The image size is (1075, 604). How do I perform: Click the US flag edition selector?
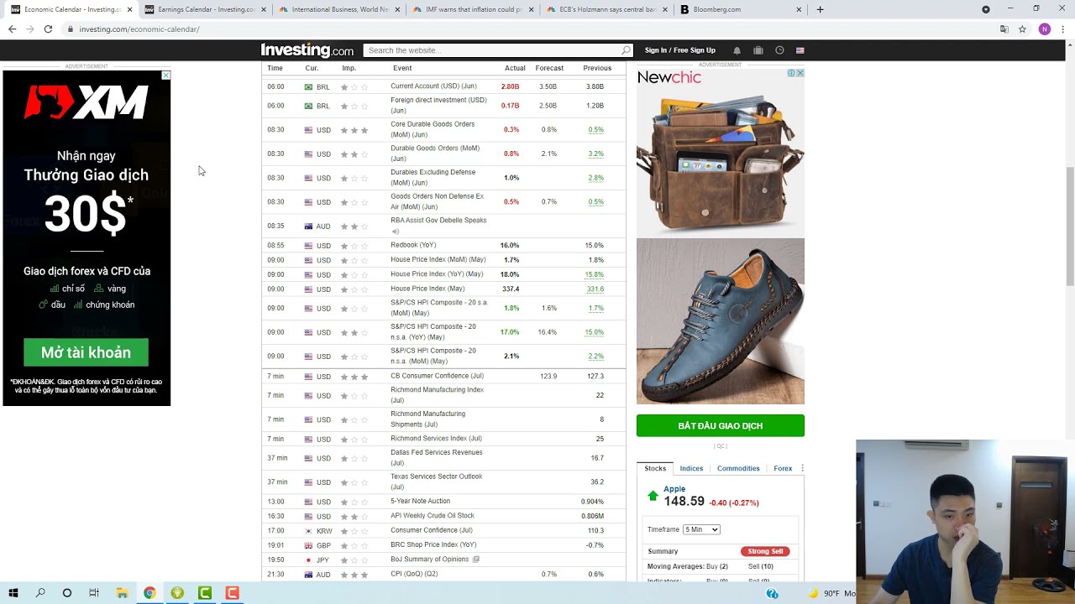pyautogui.click(x=800, y=50)
